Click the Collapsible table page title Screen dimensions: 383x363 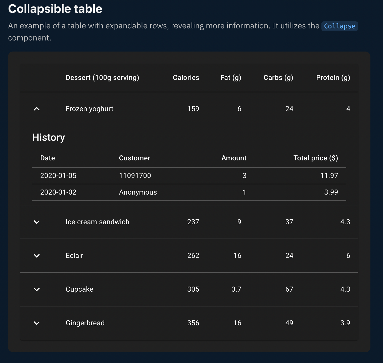(x=55, y=9)
